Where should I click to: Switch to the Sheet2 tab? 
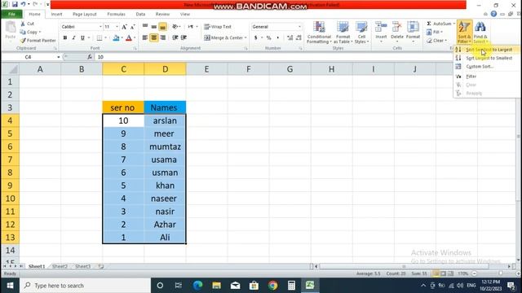coord(60,266)
